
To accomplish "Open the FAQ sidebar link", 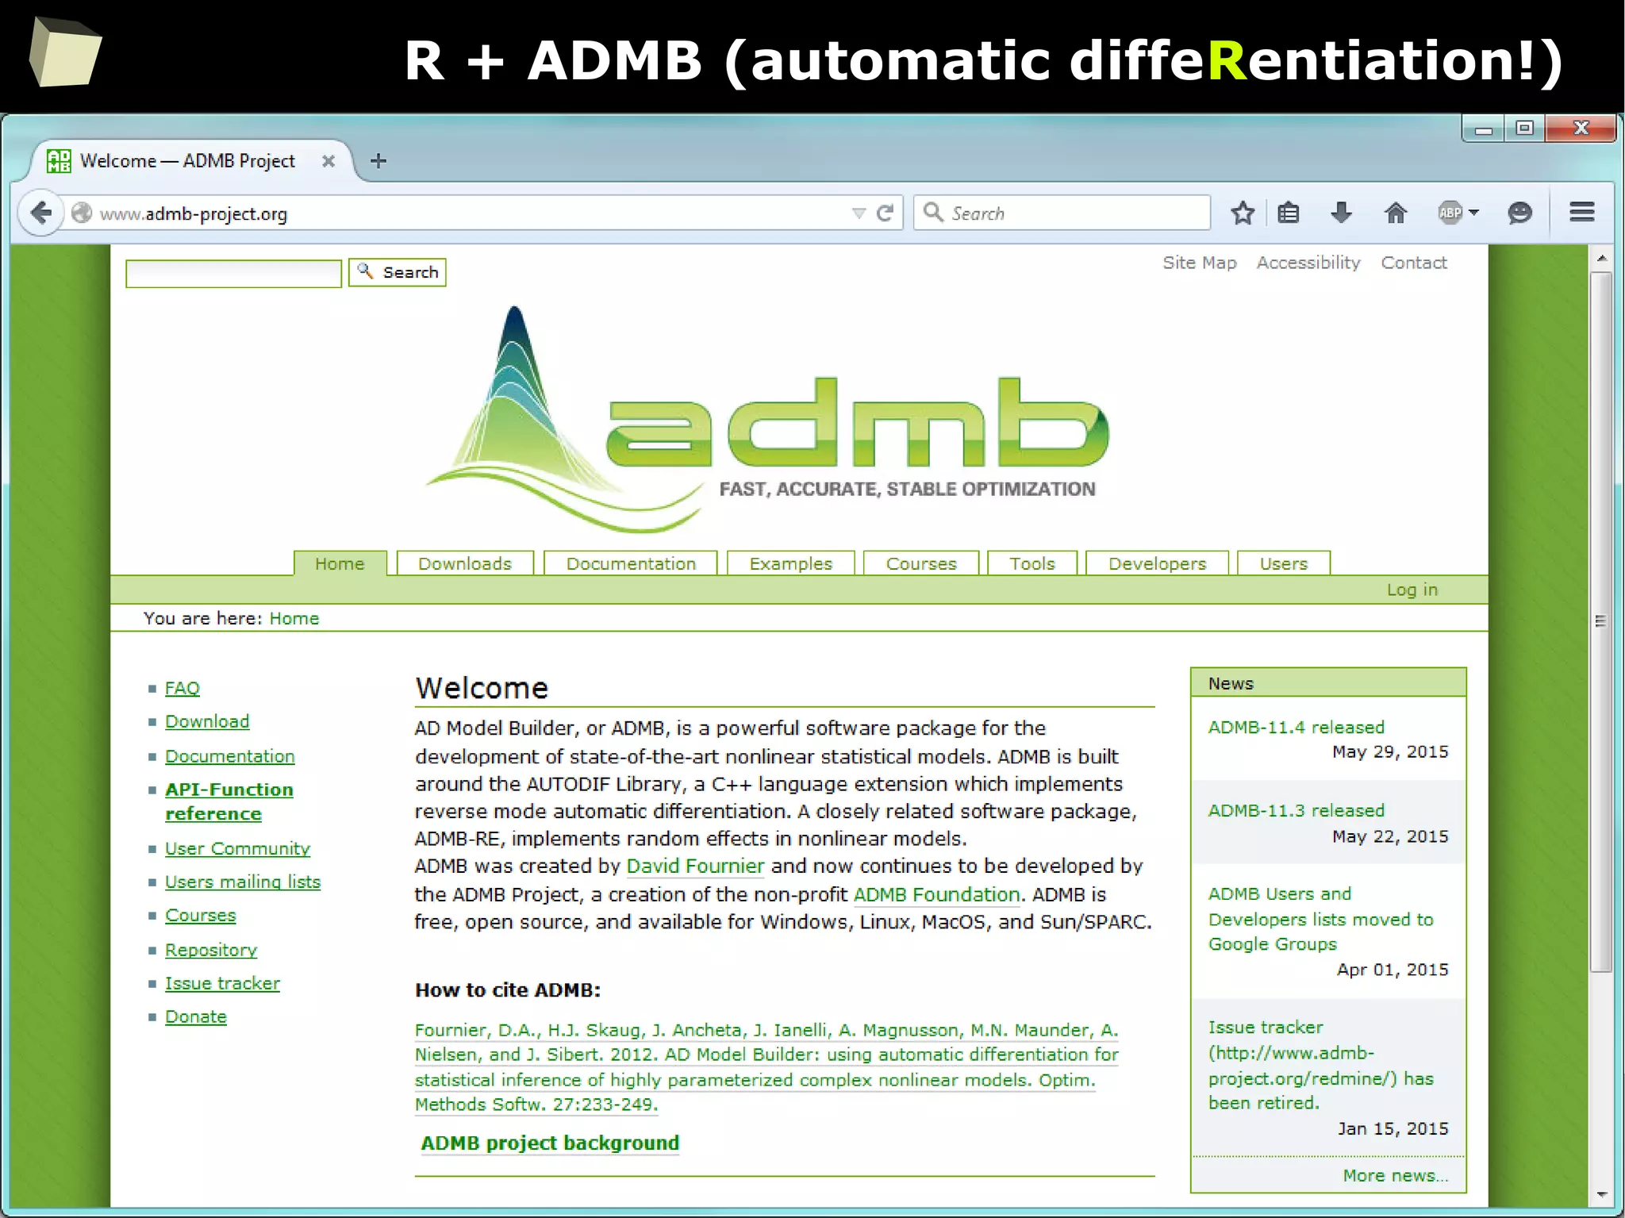I will point(182,688).
